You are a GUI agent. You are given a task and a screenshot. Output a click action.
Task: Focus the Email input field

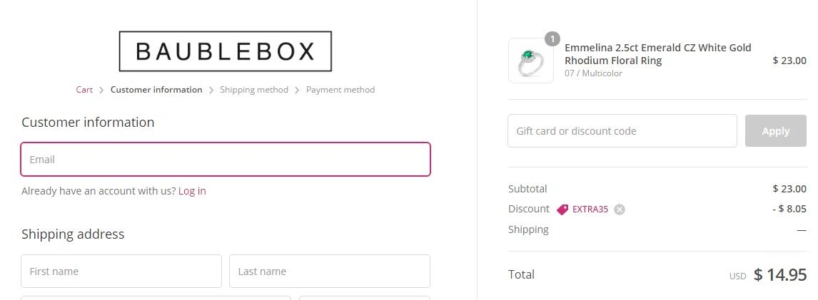coord(226,160)
